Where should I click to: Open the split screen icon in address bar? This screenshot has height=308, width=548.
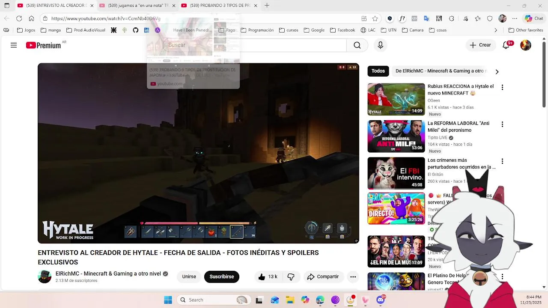click(364, 18)
